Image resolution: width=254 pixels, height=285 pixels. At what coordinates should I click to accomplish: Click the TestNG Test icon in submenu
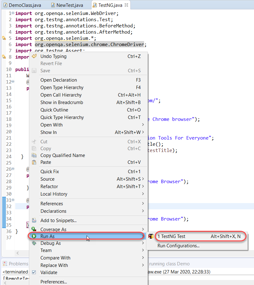(x=151, y=236)
